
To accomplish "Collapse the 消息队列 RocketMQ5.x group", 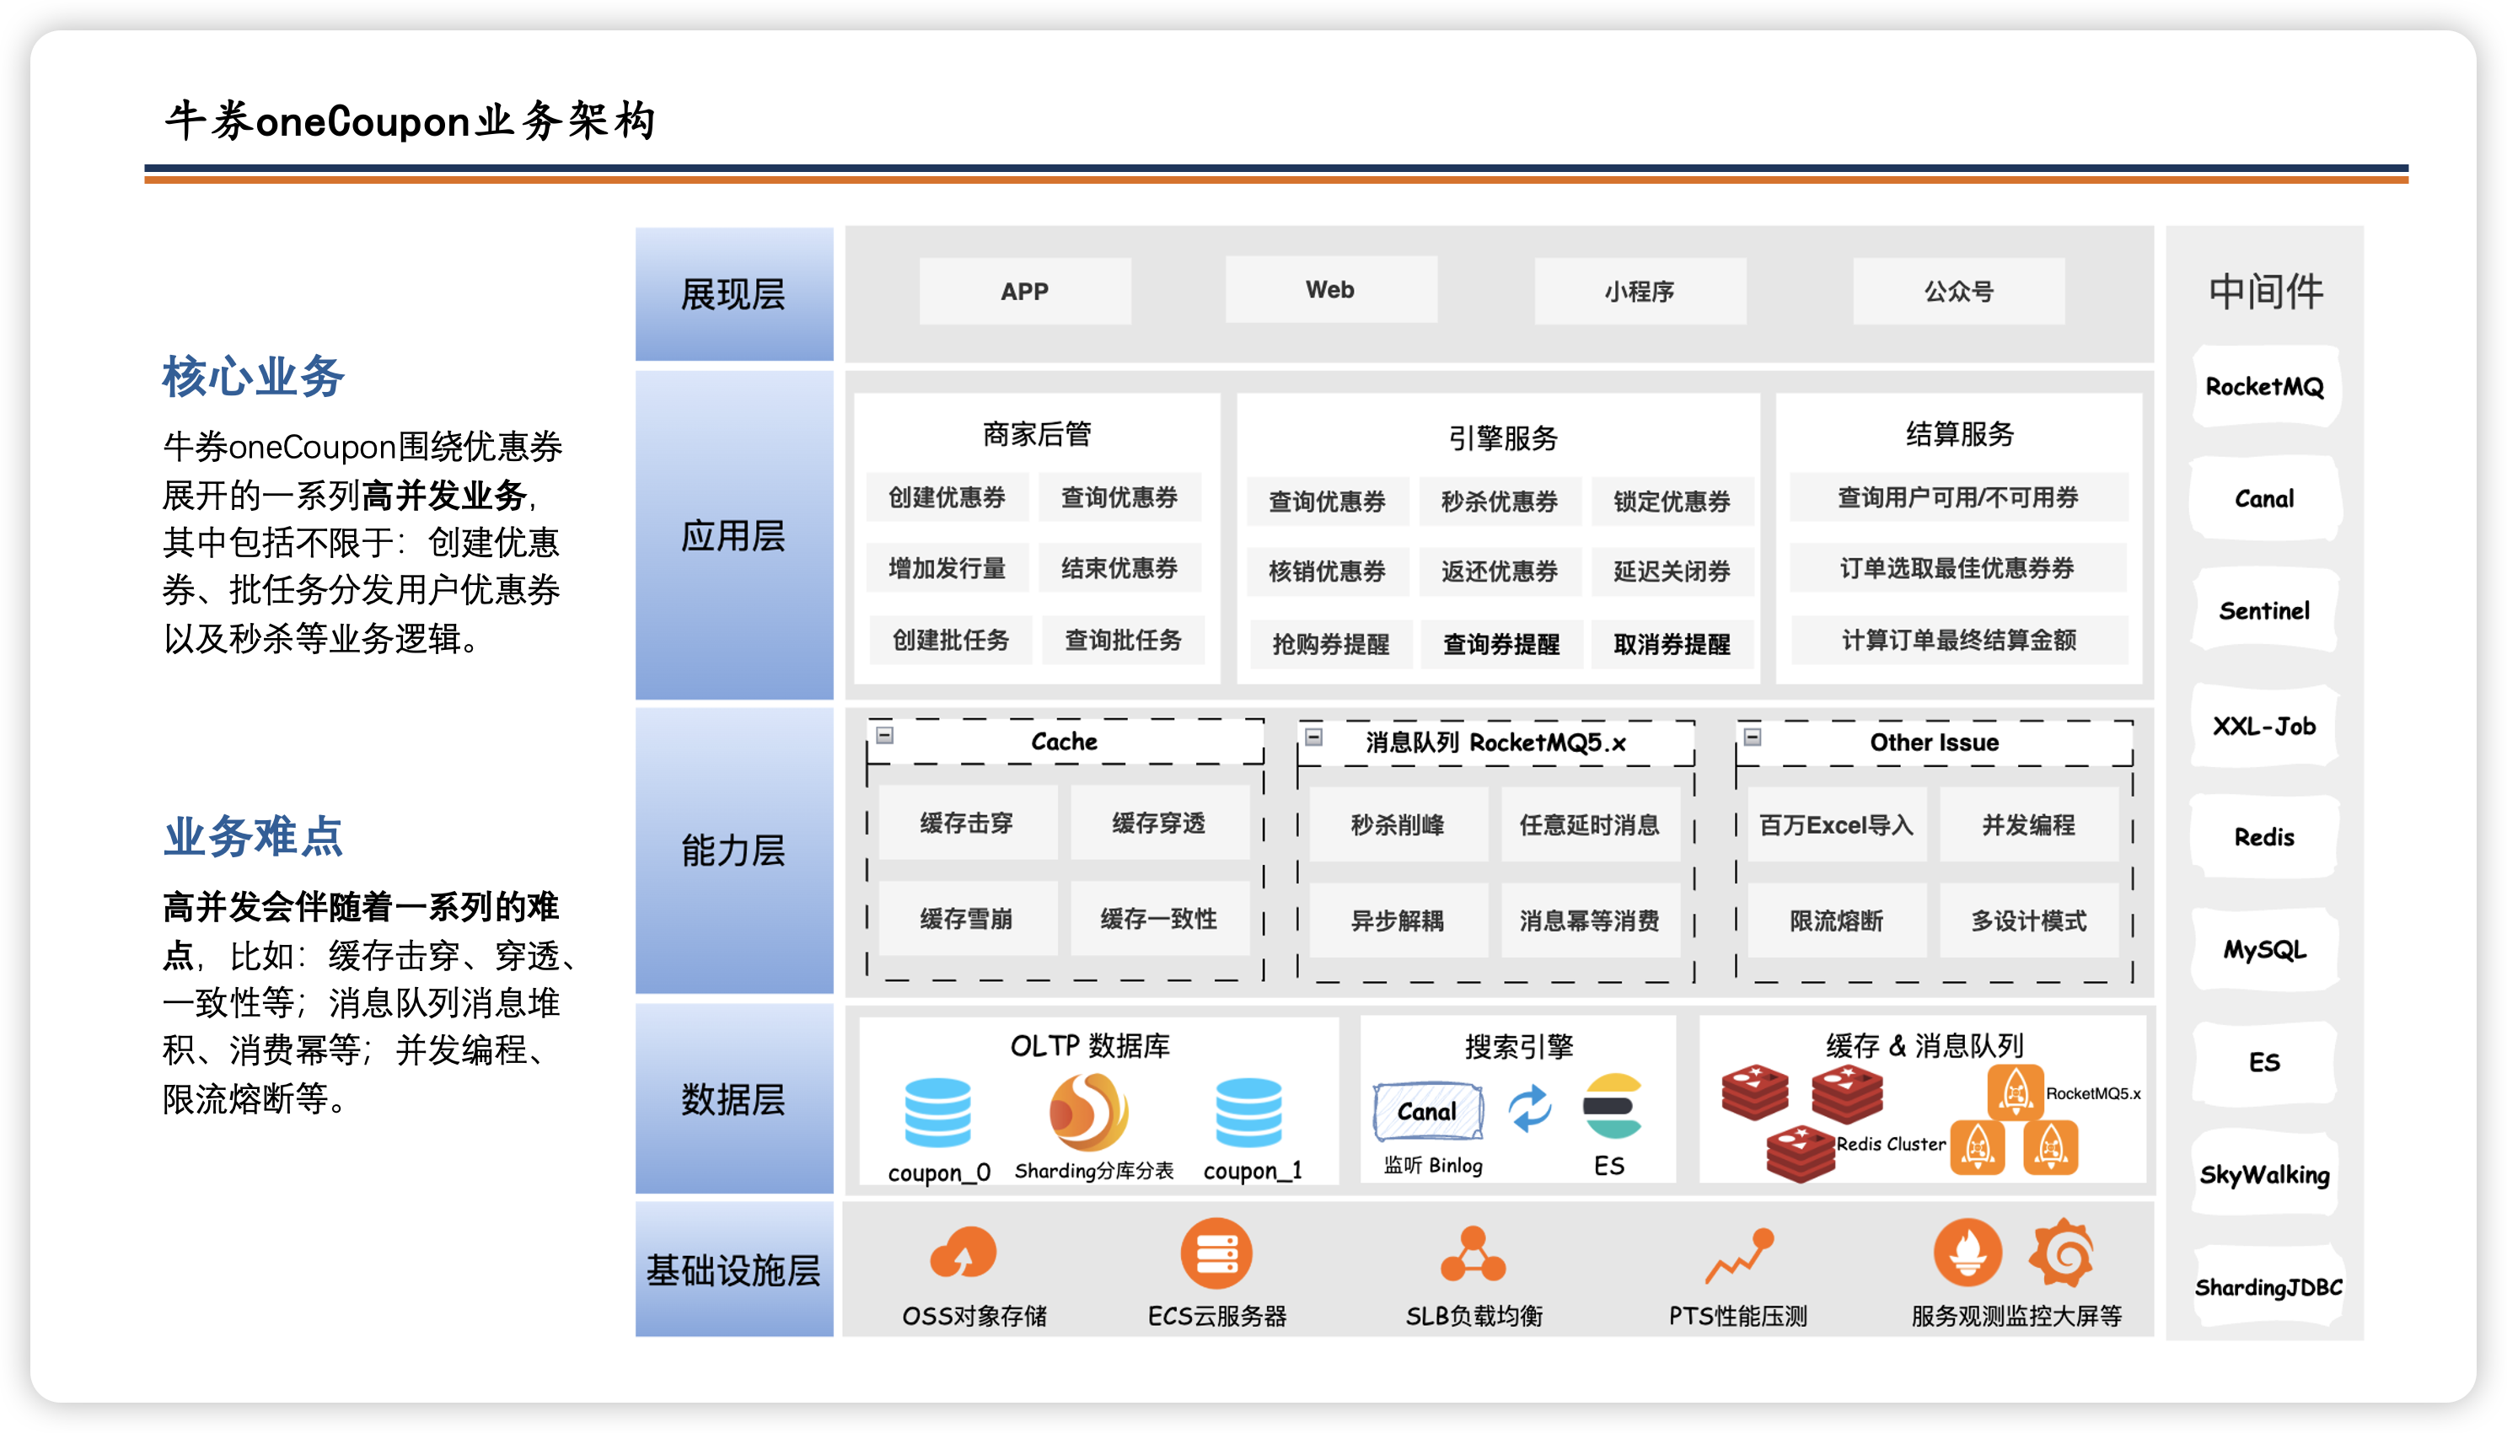I will pos(1313,736).
